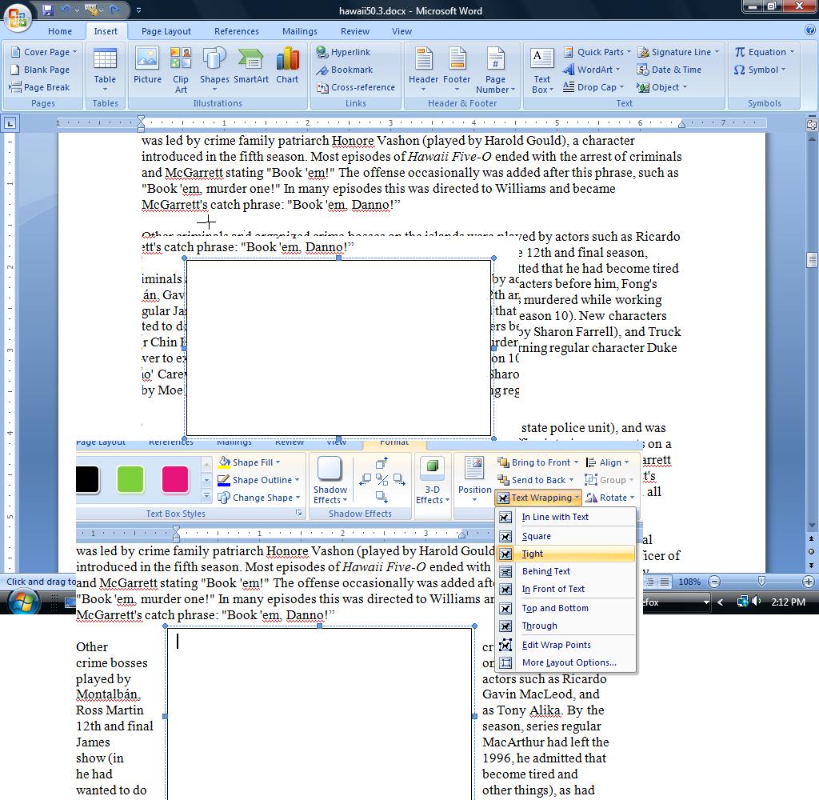Click the Text Wrapping button

click(538, 498)
